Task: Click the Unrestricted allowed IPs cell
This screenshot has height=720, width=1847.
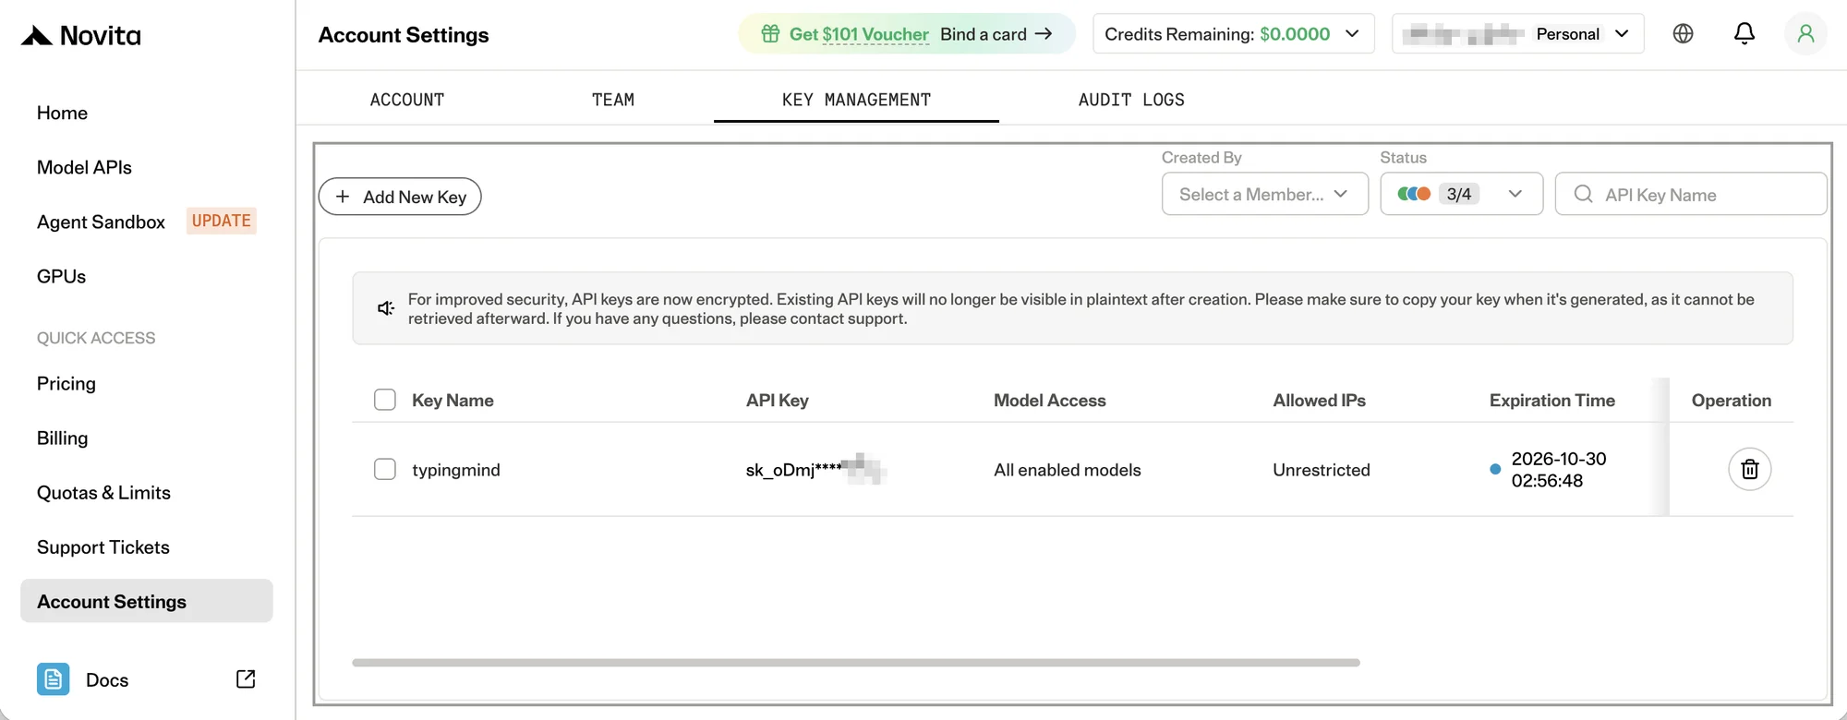Action: 1321,469
